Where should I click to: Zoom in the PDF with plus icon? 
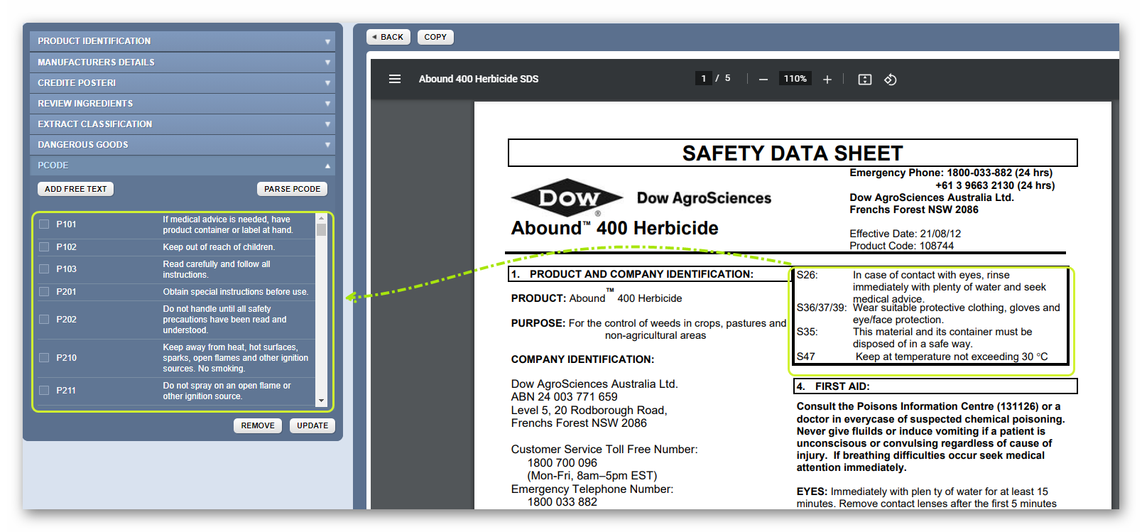pos(827,80)
